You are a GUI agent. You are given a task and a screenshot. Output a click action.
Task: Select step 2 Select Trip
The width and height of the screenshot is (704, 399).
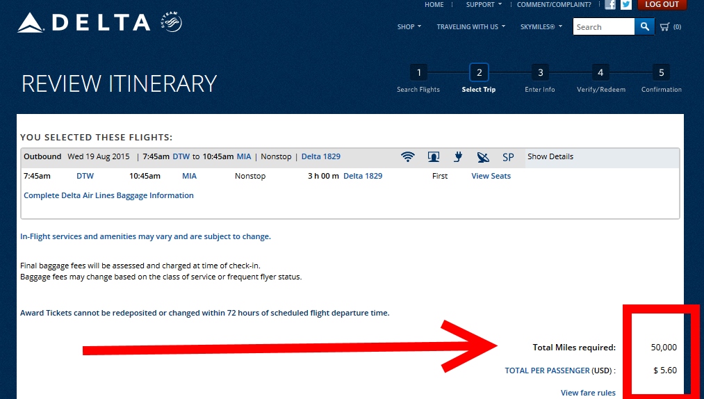coord(479,78)
